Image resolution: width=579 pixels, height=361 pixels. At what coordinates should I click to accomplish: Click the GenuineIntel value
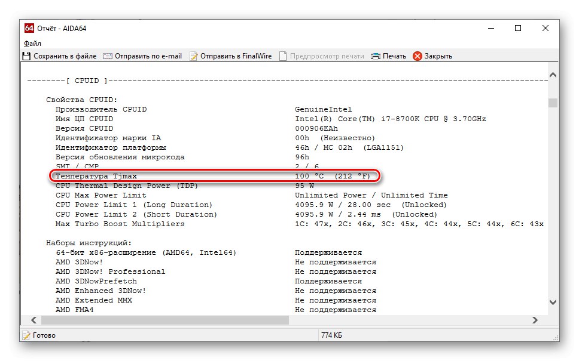click(x=324, y=109)
